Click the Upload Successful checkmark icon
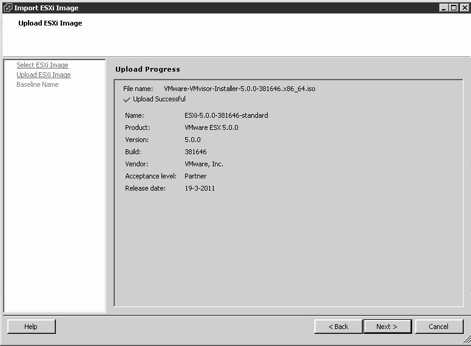Viewport: 471px width, 346px height. [127, 100]
